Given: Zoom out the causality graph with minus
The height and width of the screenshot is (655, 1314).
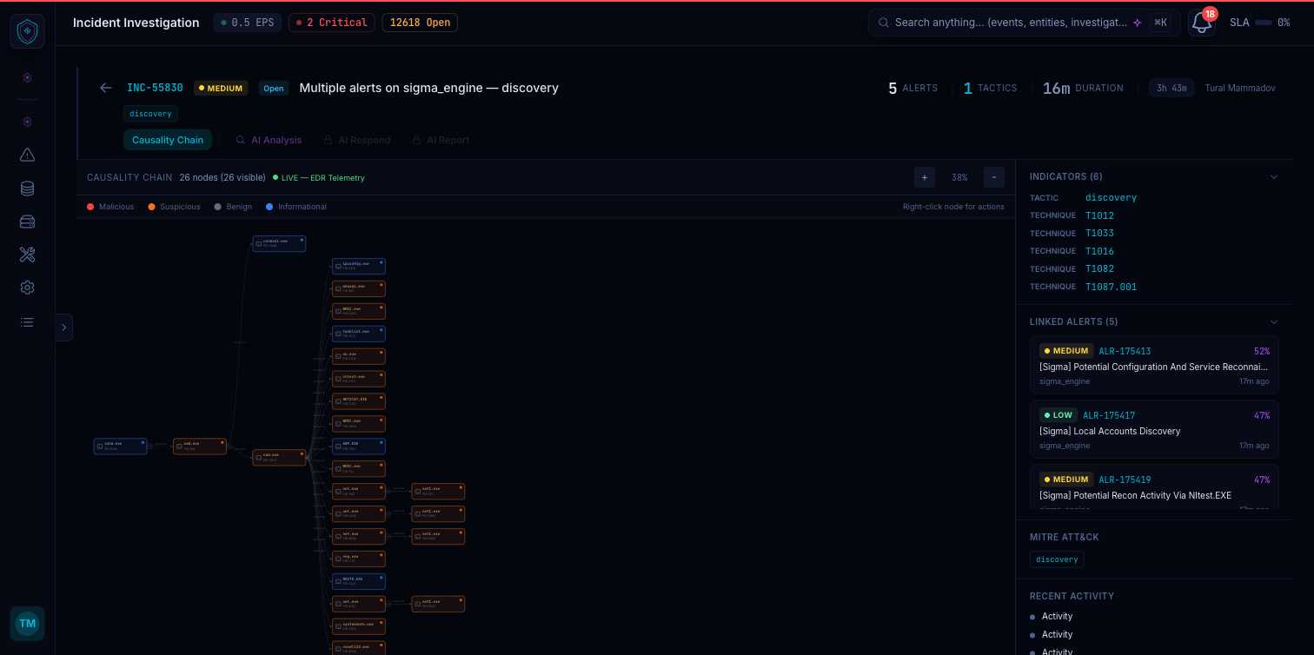Looking at the screenshot, I should click(x=994, y=177).
